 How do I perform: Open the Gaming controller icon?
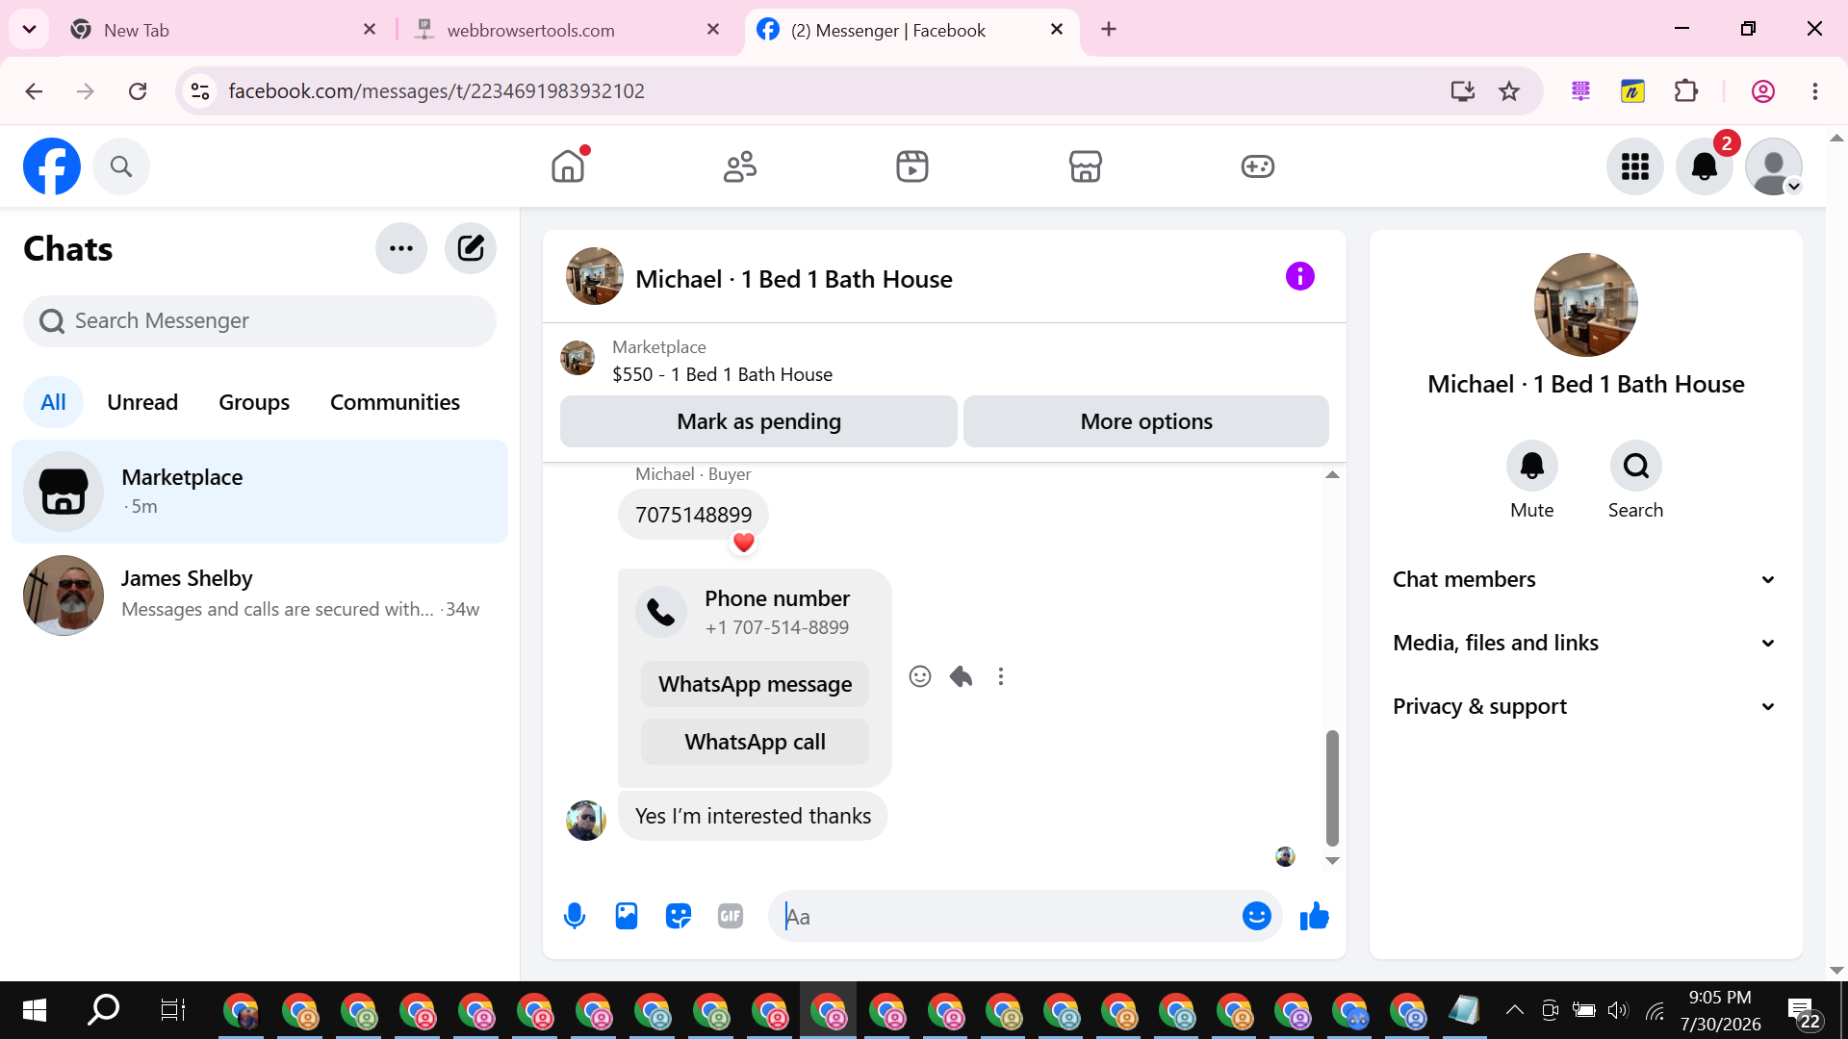1258,166
